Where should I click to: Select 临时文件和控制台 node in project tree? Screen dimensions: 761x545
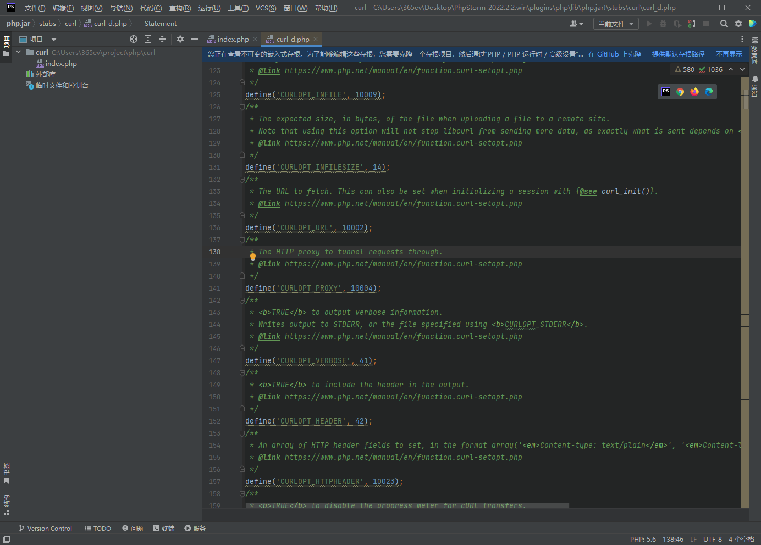point(57,85)
